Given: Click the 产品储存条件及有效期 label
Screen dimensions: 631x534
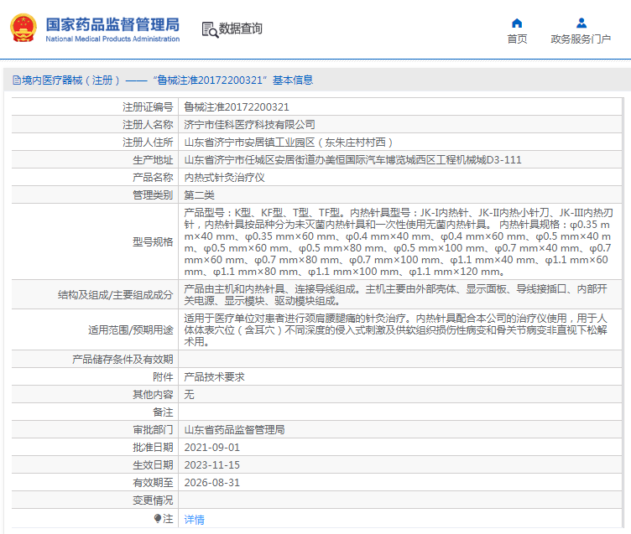Looking at the screenshot, I should coord(123,360).
